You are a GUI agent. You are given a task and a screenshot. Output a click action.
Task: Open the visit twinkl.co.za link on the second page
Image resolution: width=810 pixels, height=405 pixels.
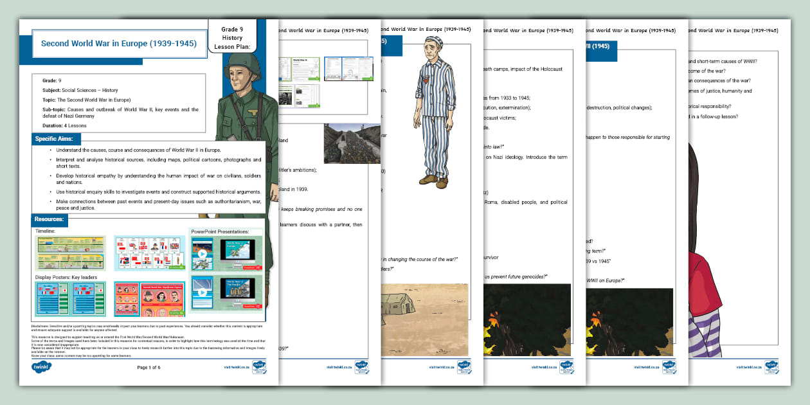pyautogui.click(x=339, y=366)
